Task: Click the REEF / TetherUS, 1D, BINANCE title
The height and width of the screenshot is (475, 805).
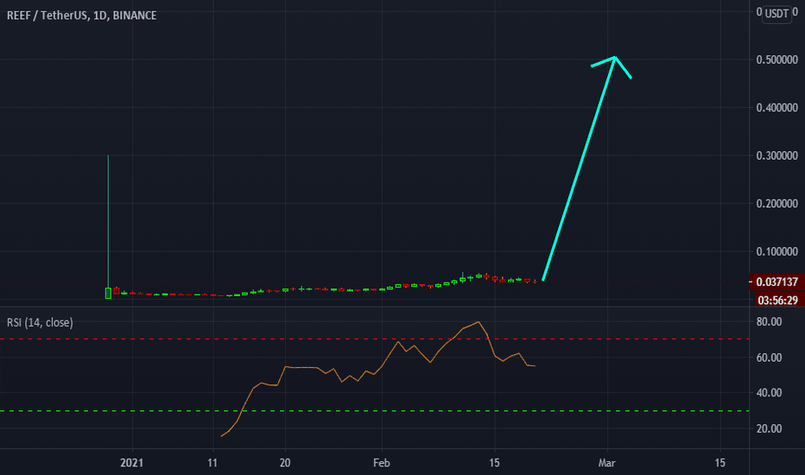Action: point(82,16)
